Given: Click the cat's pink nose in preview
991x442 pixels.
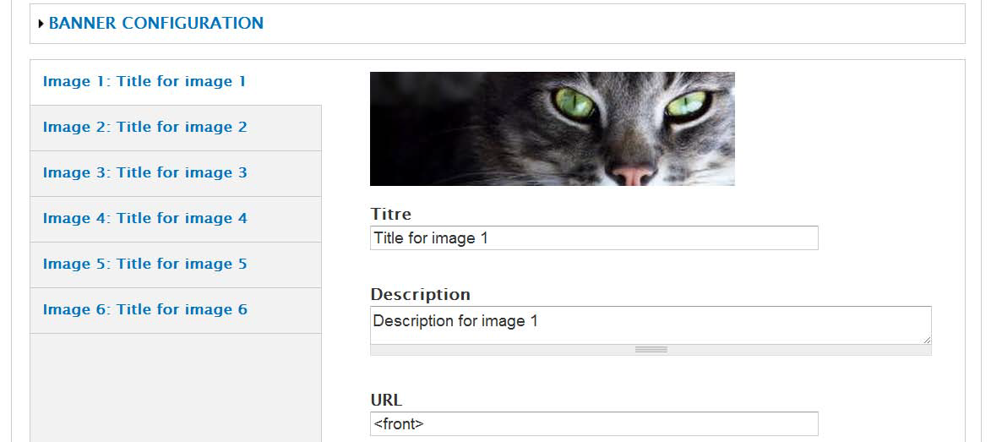Looking at the screenshot, I should [632, 174].
